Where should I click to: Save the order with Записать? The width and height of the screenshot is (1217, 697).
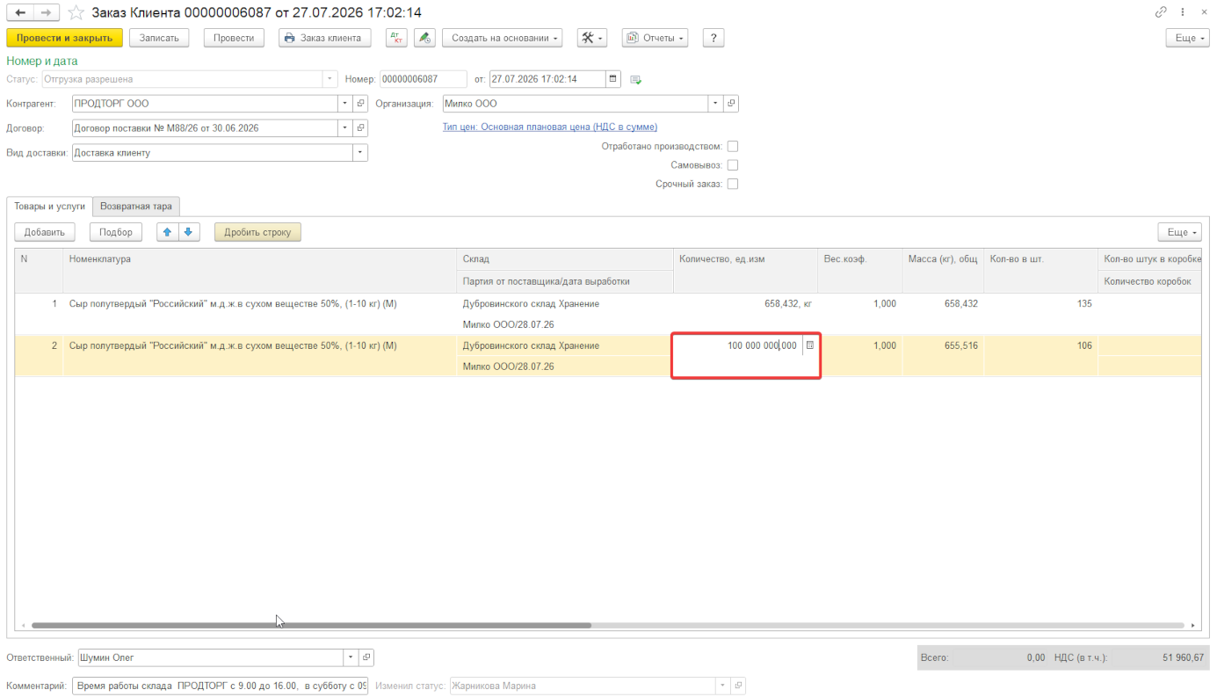(x=159, y=38)
